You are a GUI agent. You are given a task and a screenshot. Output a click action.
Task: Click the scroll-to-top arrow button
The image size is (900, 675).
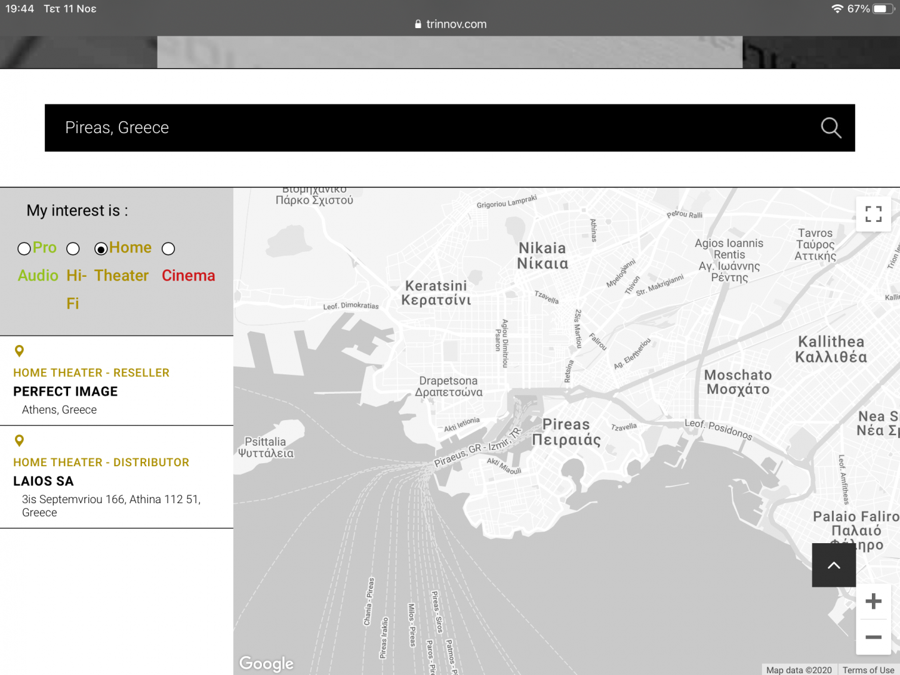click(x=834, y=565)
